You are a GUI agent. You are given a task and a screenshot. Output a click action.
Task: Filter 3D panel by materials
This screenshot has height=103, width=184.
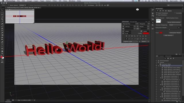pyautogui.click(x=171, y=58)
